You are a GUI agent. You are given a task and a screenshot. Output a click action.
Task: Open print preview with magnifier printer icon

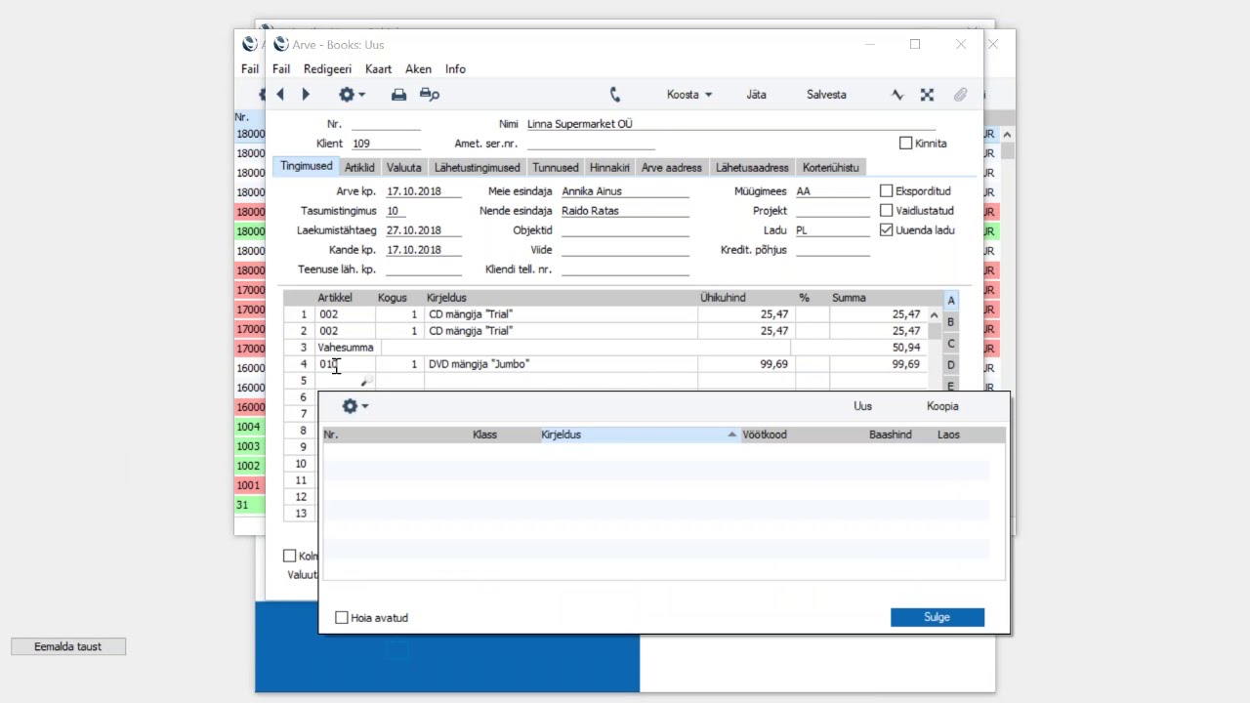(430, 95)
